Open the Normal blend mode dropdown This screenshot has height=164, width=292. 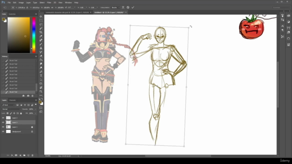[11, 109]
